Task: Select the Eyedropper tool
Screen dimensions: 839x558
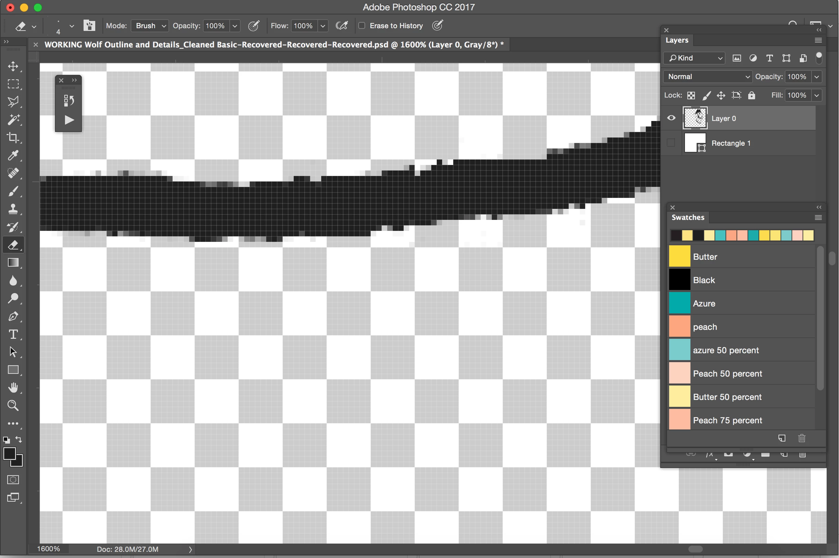Action: click(13, 156)
